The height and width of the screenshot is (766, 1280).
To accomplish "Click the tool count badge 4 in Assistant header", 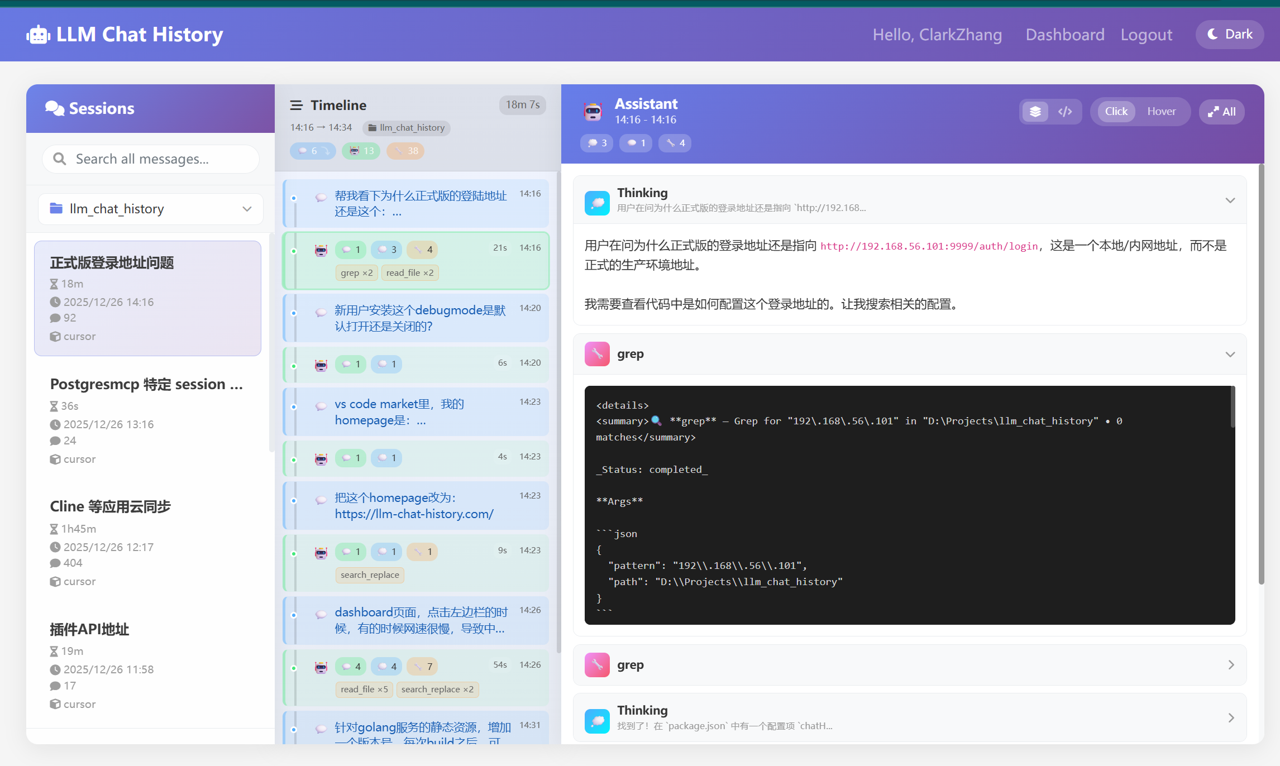I will click(675, 143).
